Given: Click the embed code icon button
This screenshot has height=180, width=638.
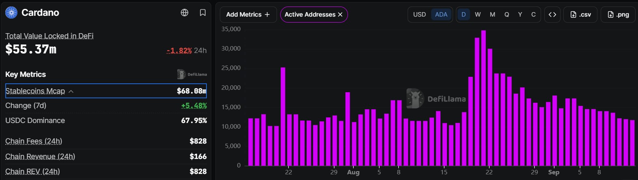Looking at the screenshot, I should (552, 15).
